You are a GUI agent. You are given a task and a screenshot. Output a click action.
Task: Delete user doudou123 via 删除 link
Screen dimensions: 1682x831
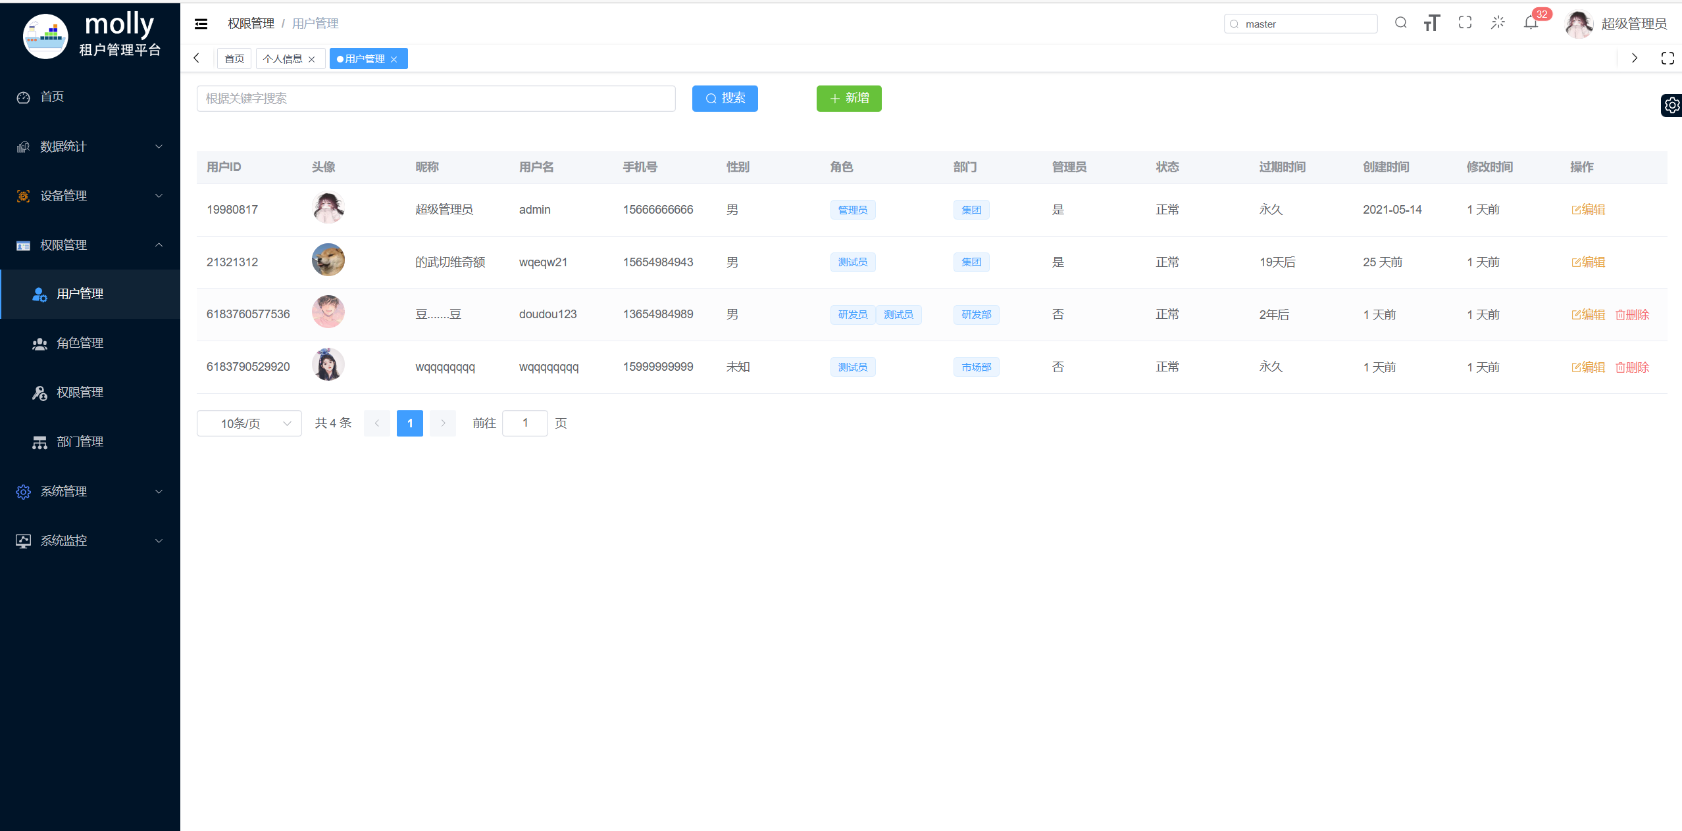(x=1632, y=315)
